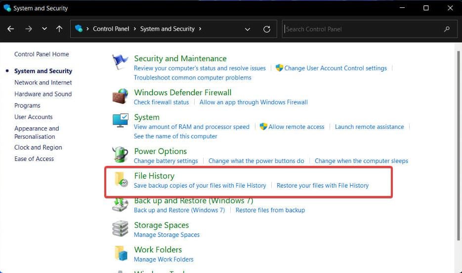Expand chevron before Control Panel breadcrumb
The width and height of the screenshot is (462, 273).
[87, 29]
